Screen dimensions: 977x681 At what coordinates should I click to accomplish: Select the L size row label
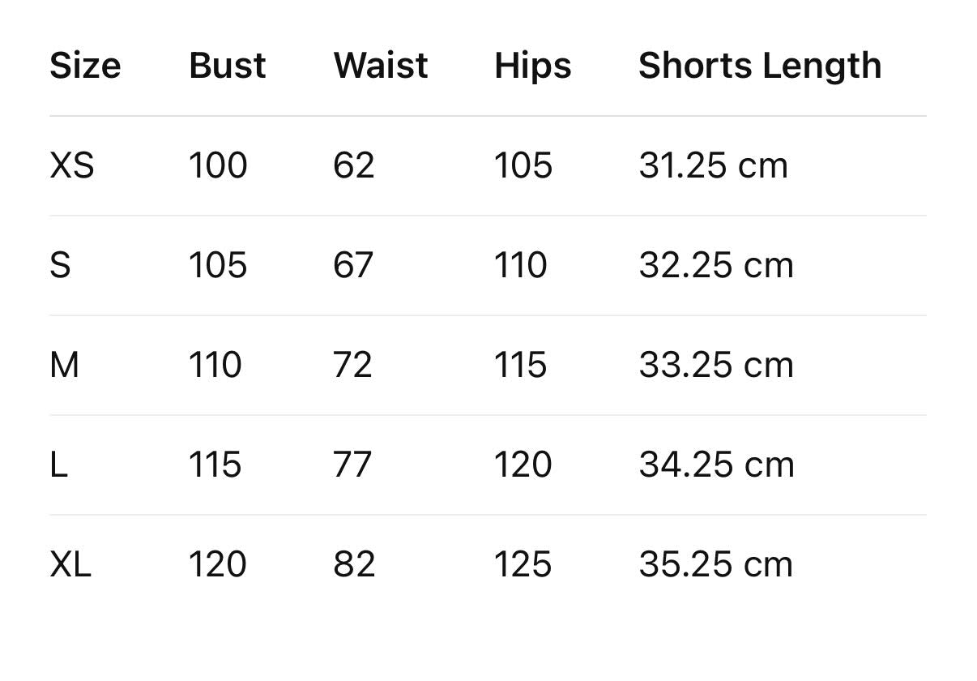58,465
